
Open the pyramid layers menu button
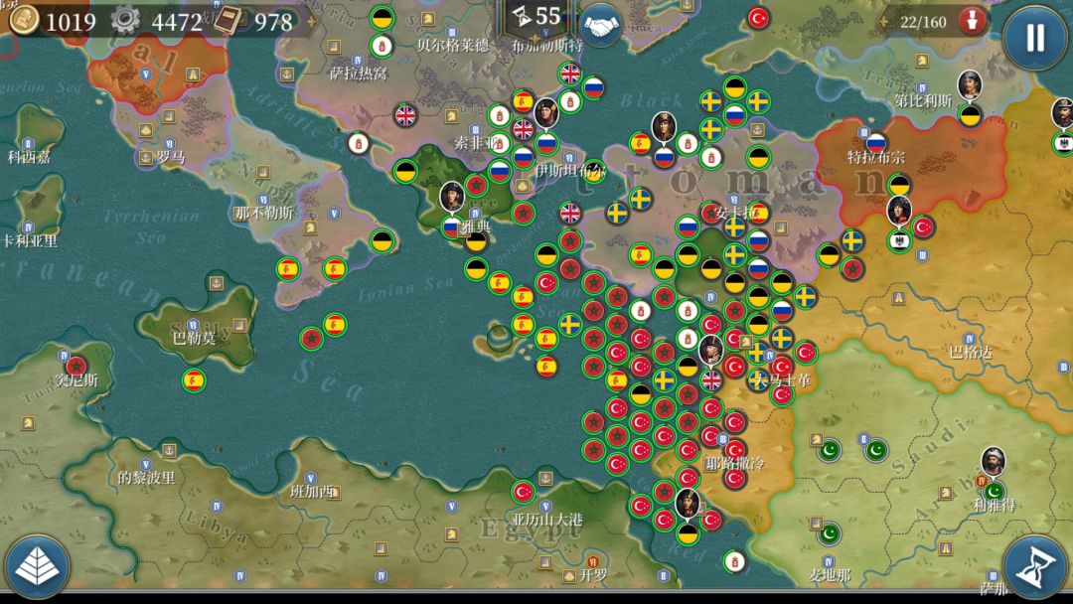[x=37, y=567]
